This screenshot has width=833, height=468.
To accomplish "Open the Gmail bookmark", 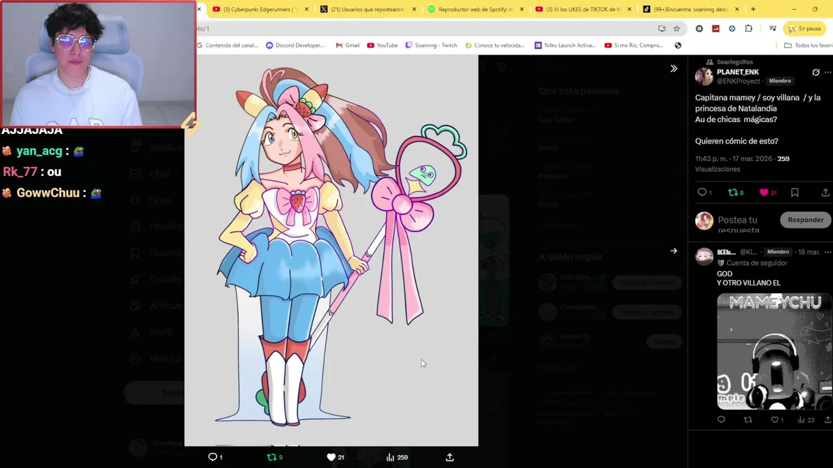I will 348,45.
